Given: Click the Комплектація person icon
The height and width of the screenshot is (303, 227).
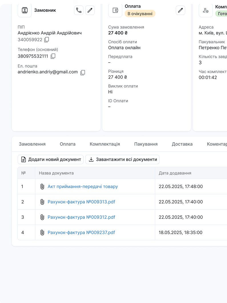Looking at the screenshot, I should [206, 10].
